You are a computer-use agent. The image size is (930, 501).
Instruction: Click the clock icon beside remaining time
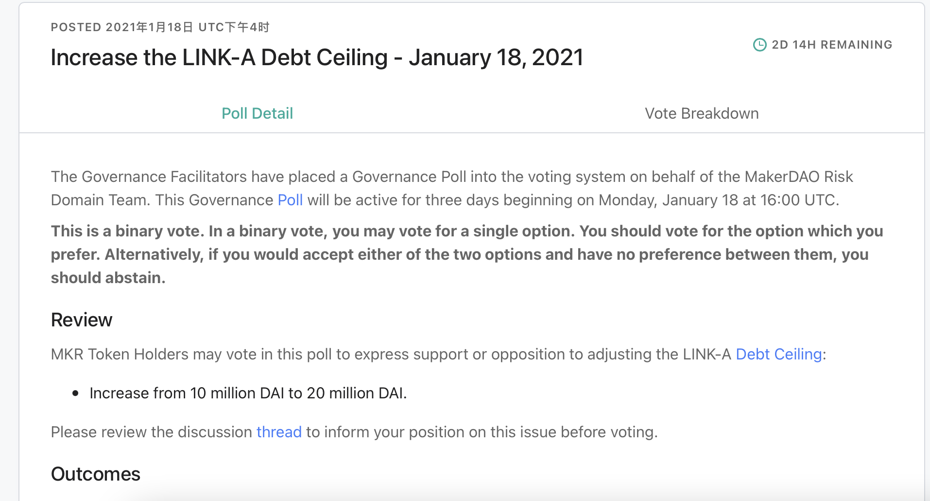coord(759,45)
